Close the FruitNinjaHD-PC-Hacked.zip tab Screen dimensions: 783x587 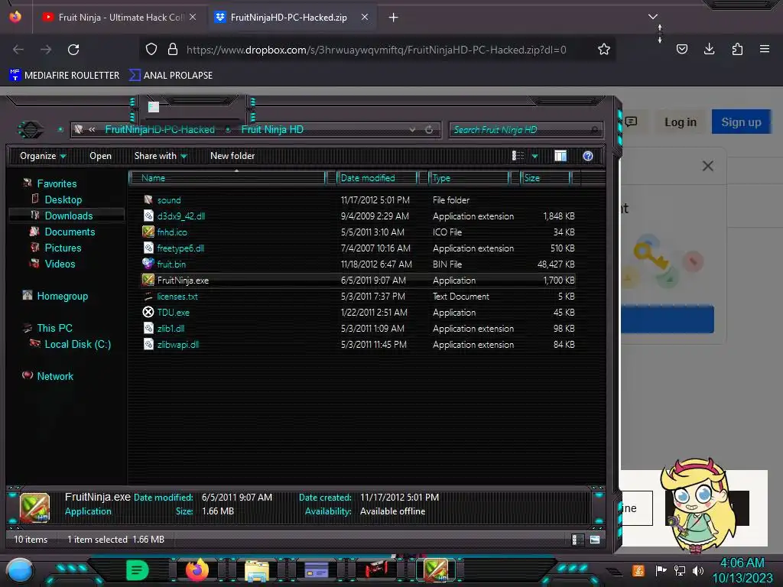pos(365,18)
